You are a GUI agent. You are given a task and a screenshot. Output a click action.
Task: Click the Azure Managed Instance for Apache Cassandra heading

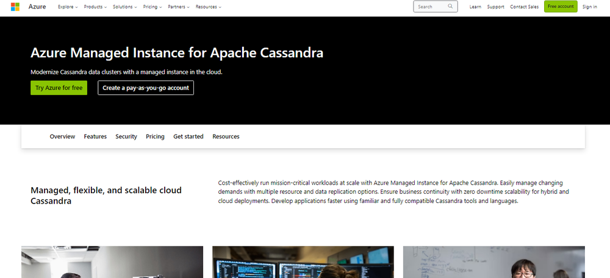point(177,53)
